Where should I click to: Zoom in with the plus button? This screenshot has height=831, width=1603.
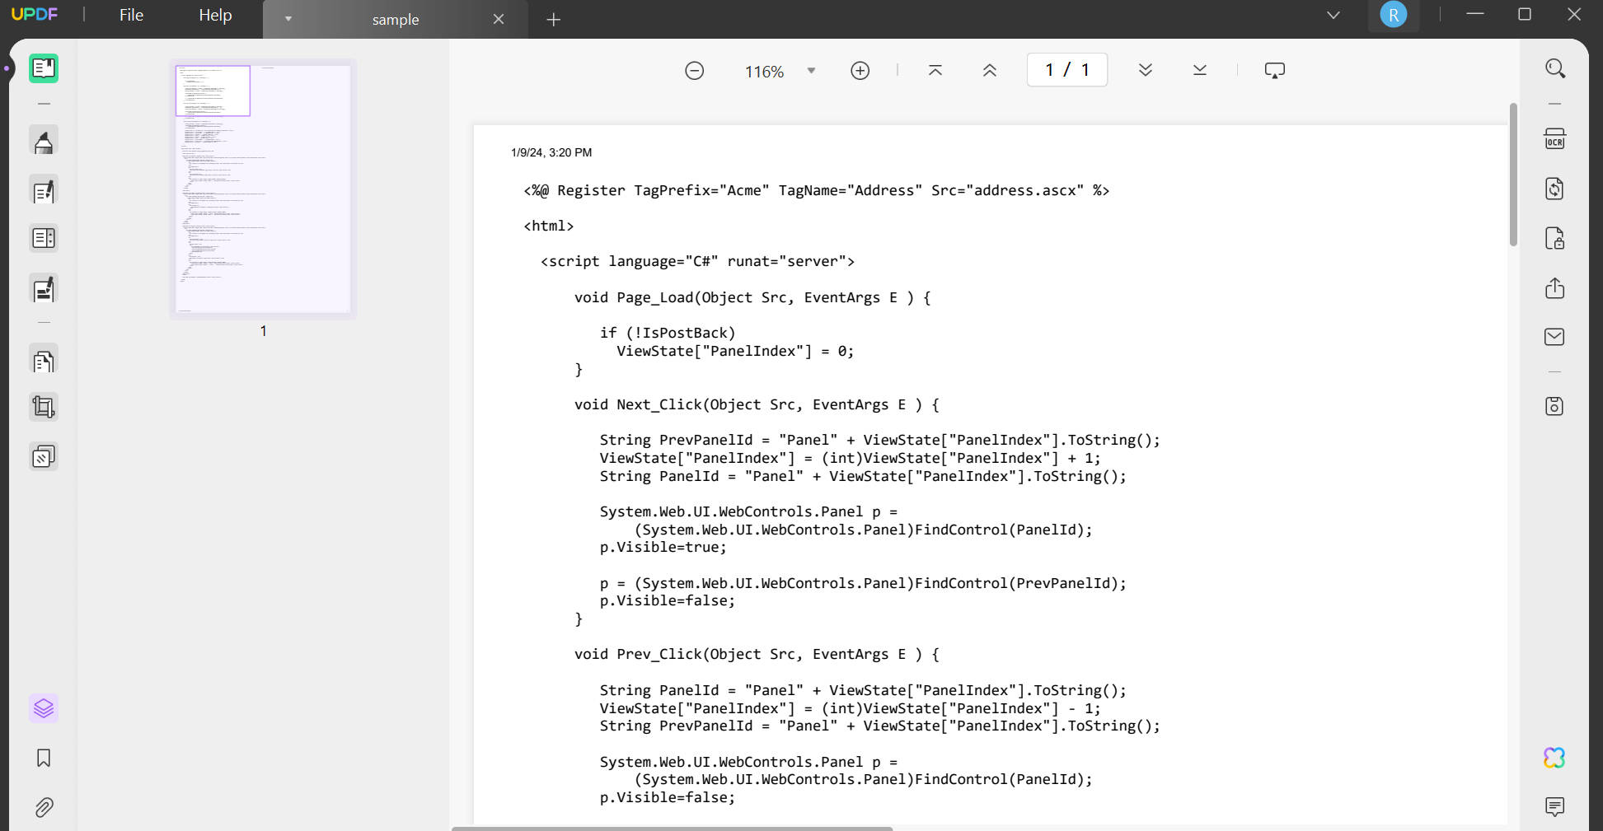(860, 71)
